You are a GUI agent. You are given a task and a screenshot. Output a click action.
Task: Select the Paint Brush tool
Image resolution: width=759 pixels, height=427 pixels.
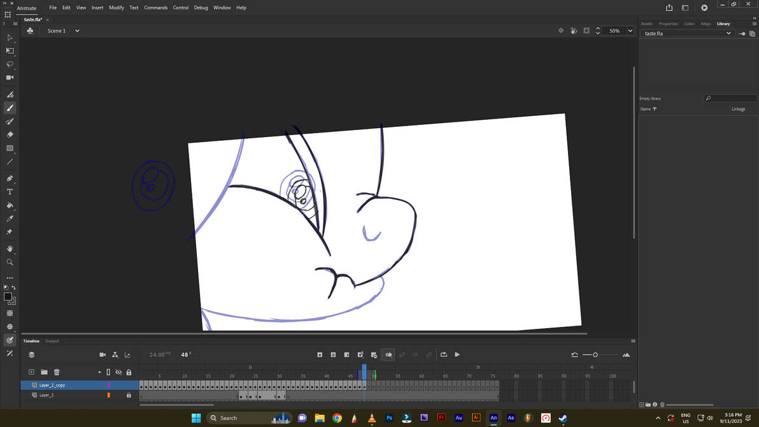coord(10,121)
